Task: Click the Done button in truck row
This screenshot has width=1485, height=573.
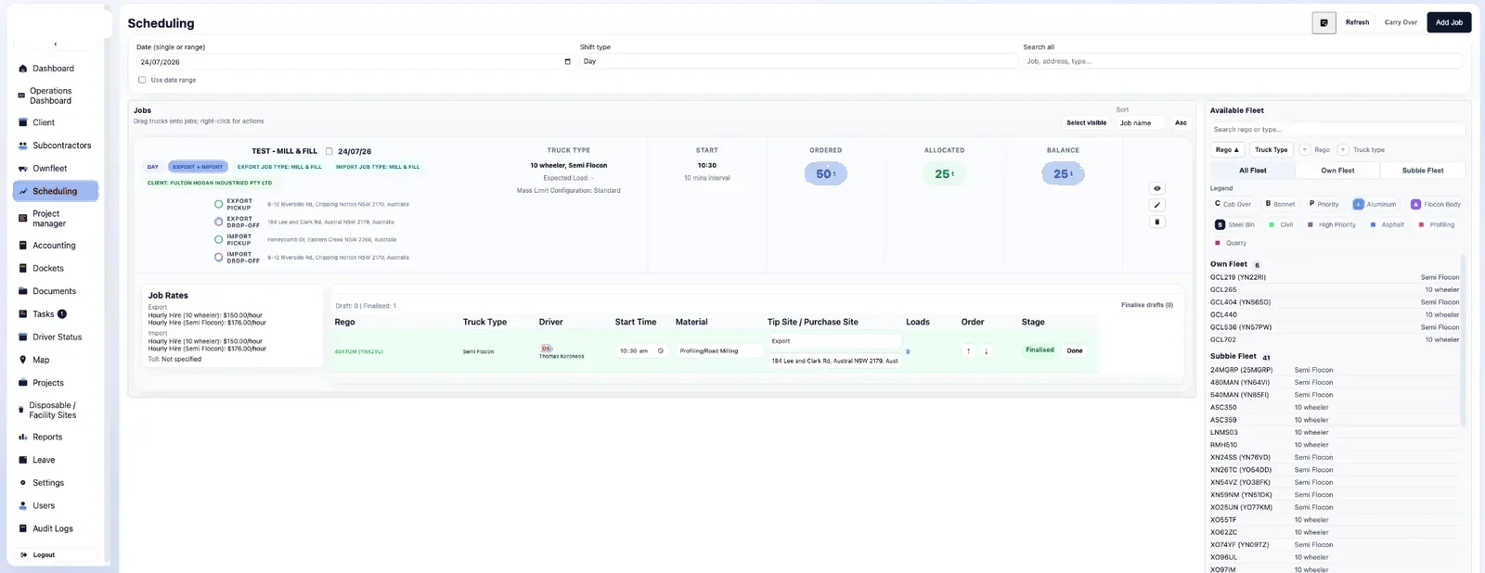Action: tap(1075, 351)
